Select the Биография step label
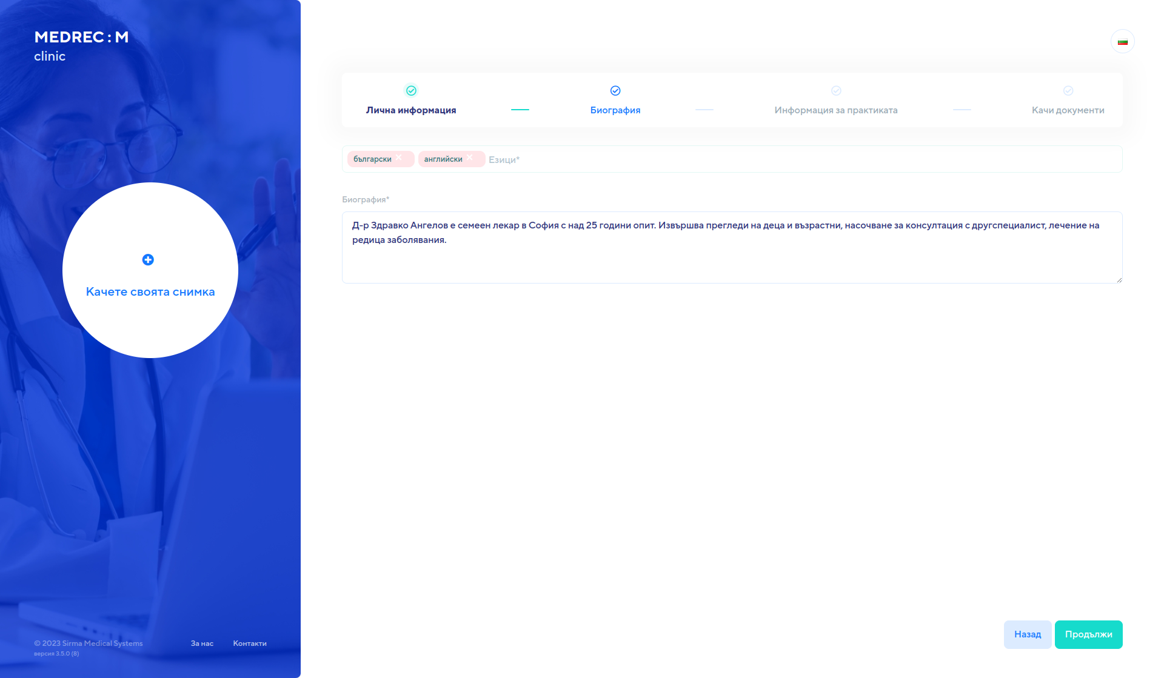The image size is (1164, 678). 615,110
